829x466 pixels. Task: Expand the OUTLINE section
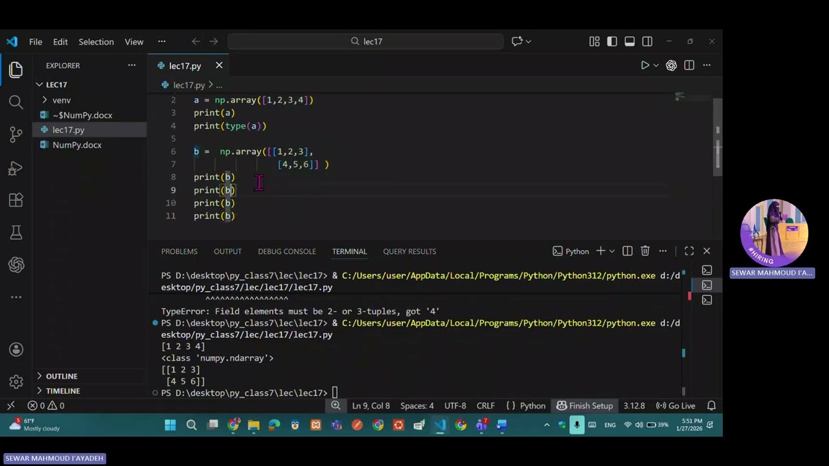point(61,376)
